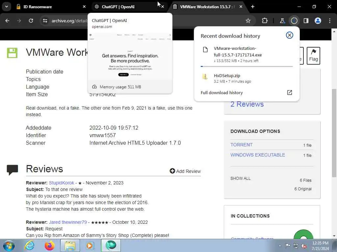Click the vertical page scrollbar thumb
The image size is (337, 252).
pos(334,133)
